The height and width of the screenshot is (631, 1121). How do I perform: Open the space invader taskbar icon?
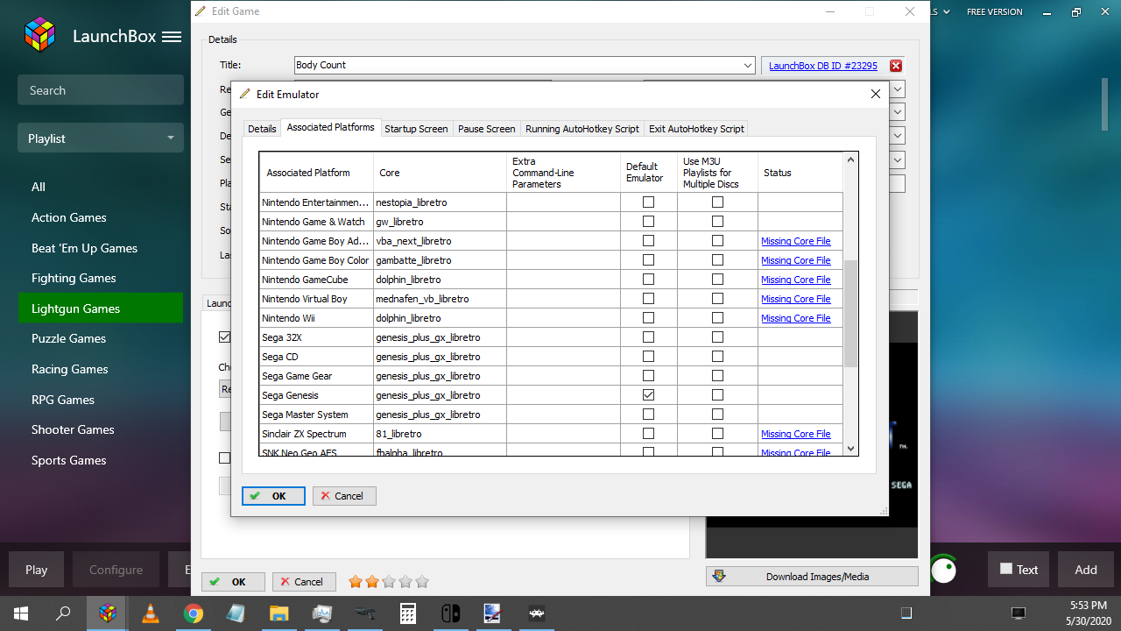pyautogui.click(x=537, y=613)
